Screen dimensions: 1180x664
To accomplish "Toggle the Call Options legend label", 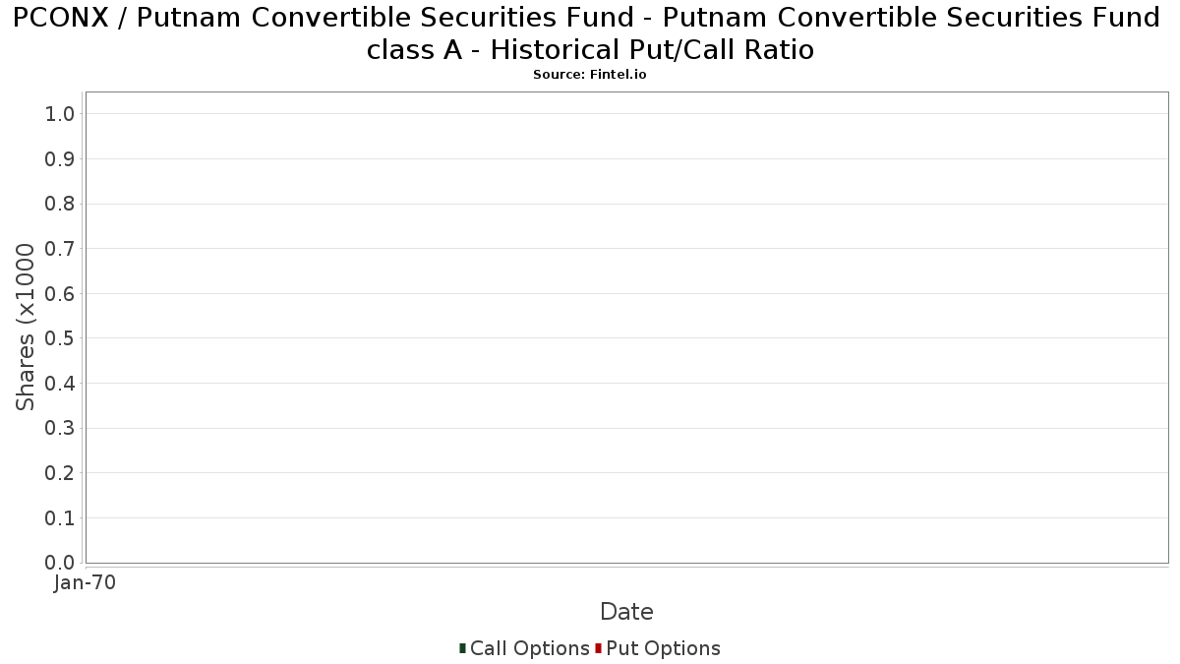I will [x=530, y=648].
